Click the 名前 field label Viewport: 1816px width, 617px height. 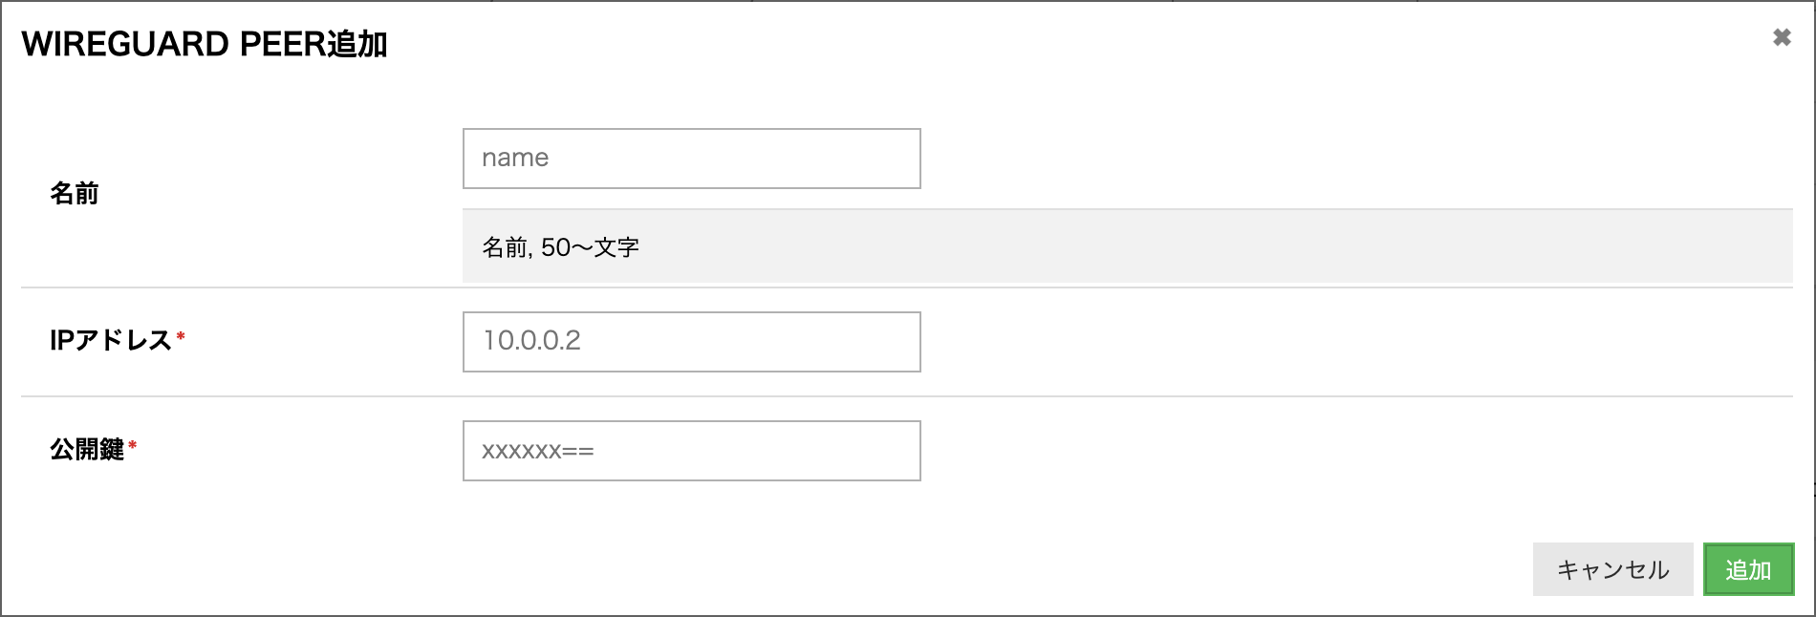point(76,194)
